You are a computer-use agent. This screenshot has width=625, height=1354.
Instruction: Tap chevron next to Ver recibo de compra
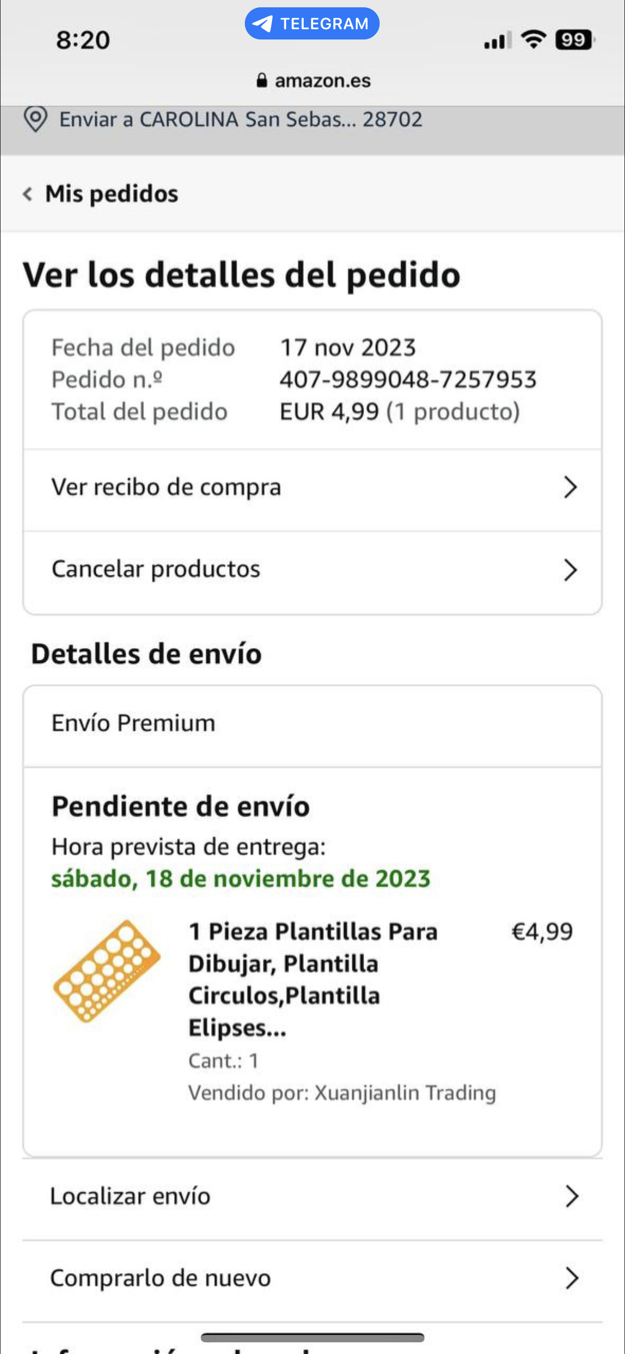(570, 487)
